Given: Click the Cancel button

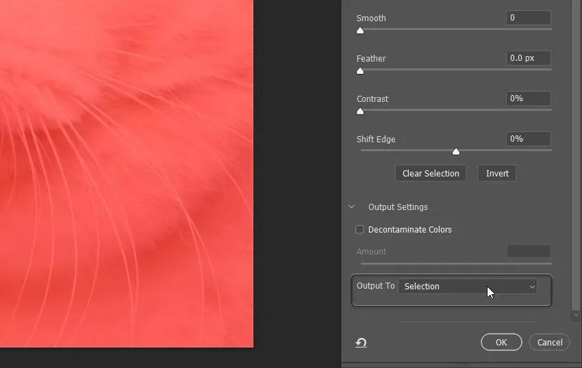Looking at the screenshot, I should point(550,342).
